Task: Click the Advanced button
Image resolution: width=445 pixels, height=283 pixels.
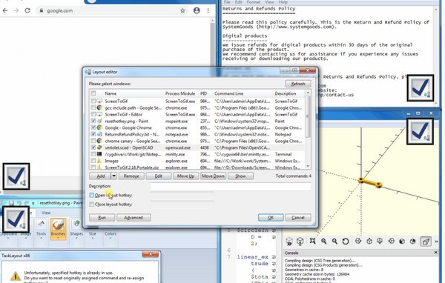Action: 133,218
